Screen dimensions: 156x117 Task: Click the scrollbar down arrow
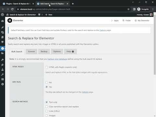coord(155,116)
